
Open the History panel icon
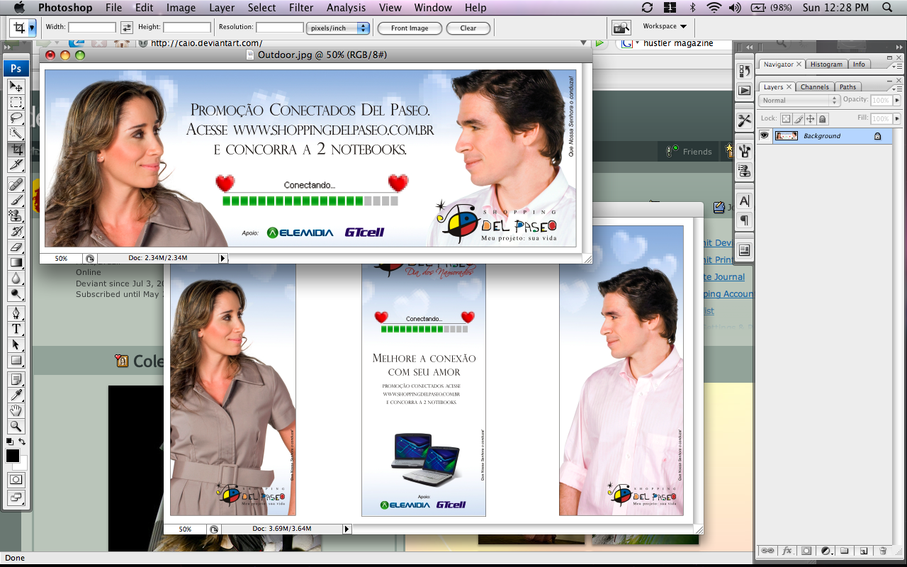744,71
